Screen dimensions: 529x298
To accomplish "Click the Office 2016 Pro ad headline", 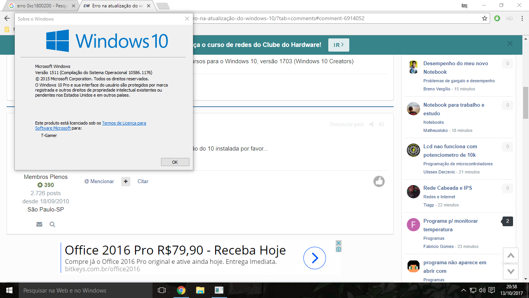I will [175, 250].
